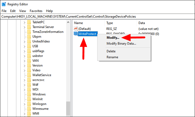Click the UnitedVideo folder icon

click(x=29, y=41)
